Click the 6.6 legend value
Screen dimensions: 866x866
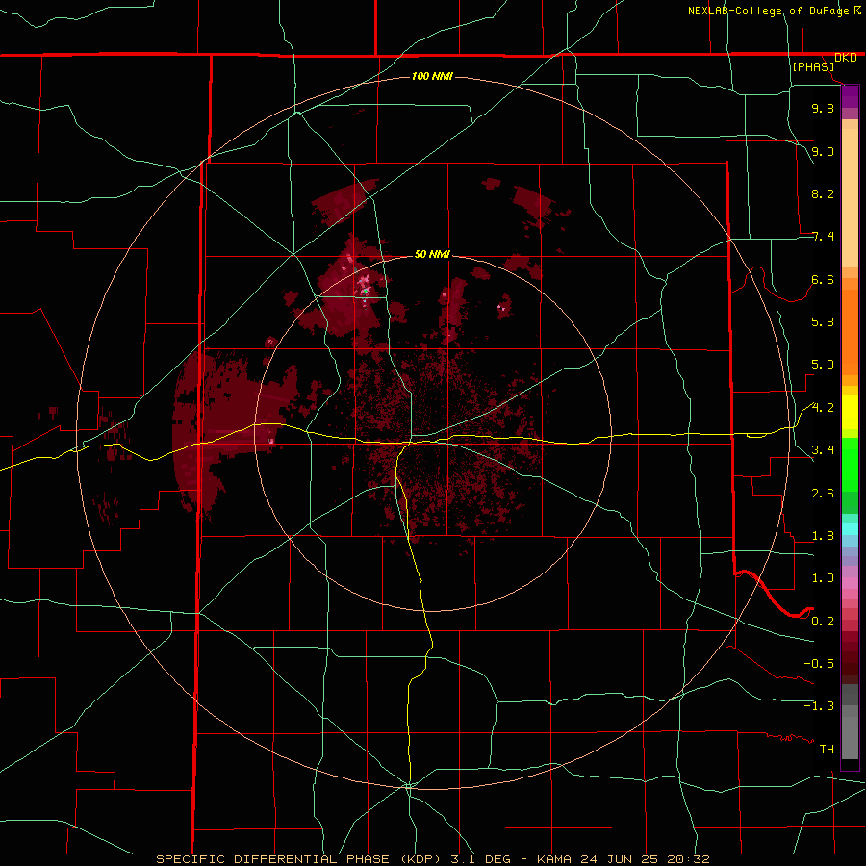point(823,280)
